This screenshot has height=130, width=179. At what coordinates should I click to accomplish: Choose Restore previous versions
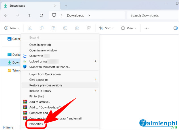[x=60, y=85]
